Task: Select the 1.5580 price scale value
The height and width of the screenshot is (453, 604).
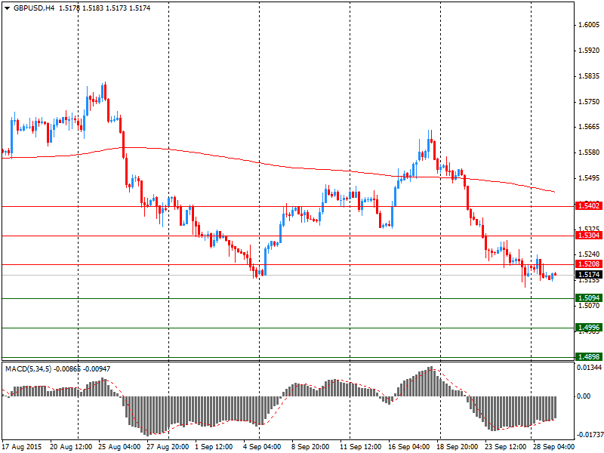Action: 590,153
